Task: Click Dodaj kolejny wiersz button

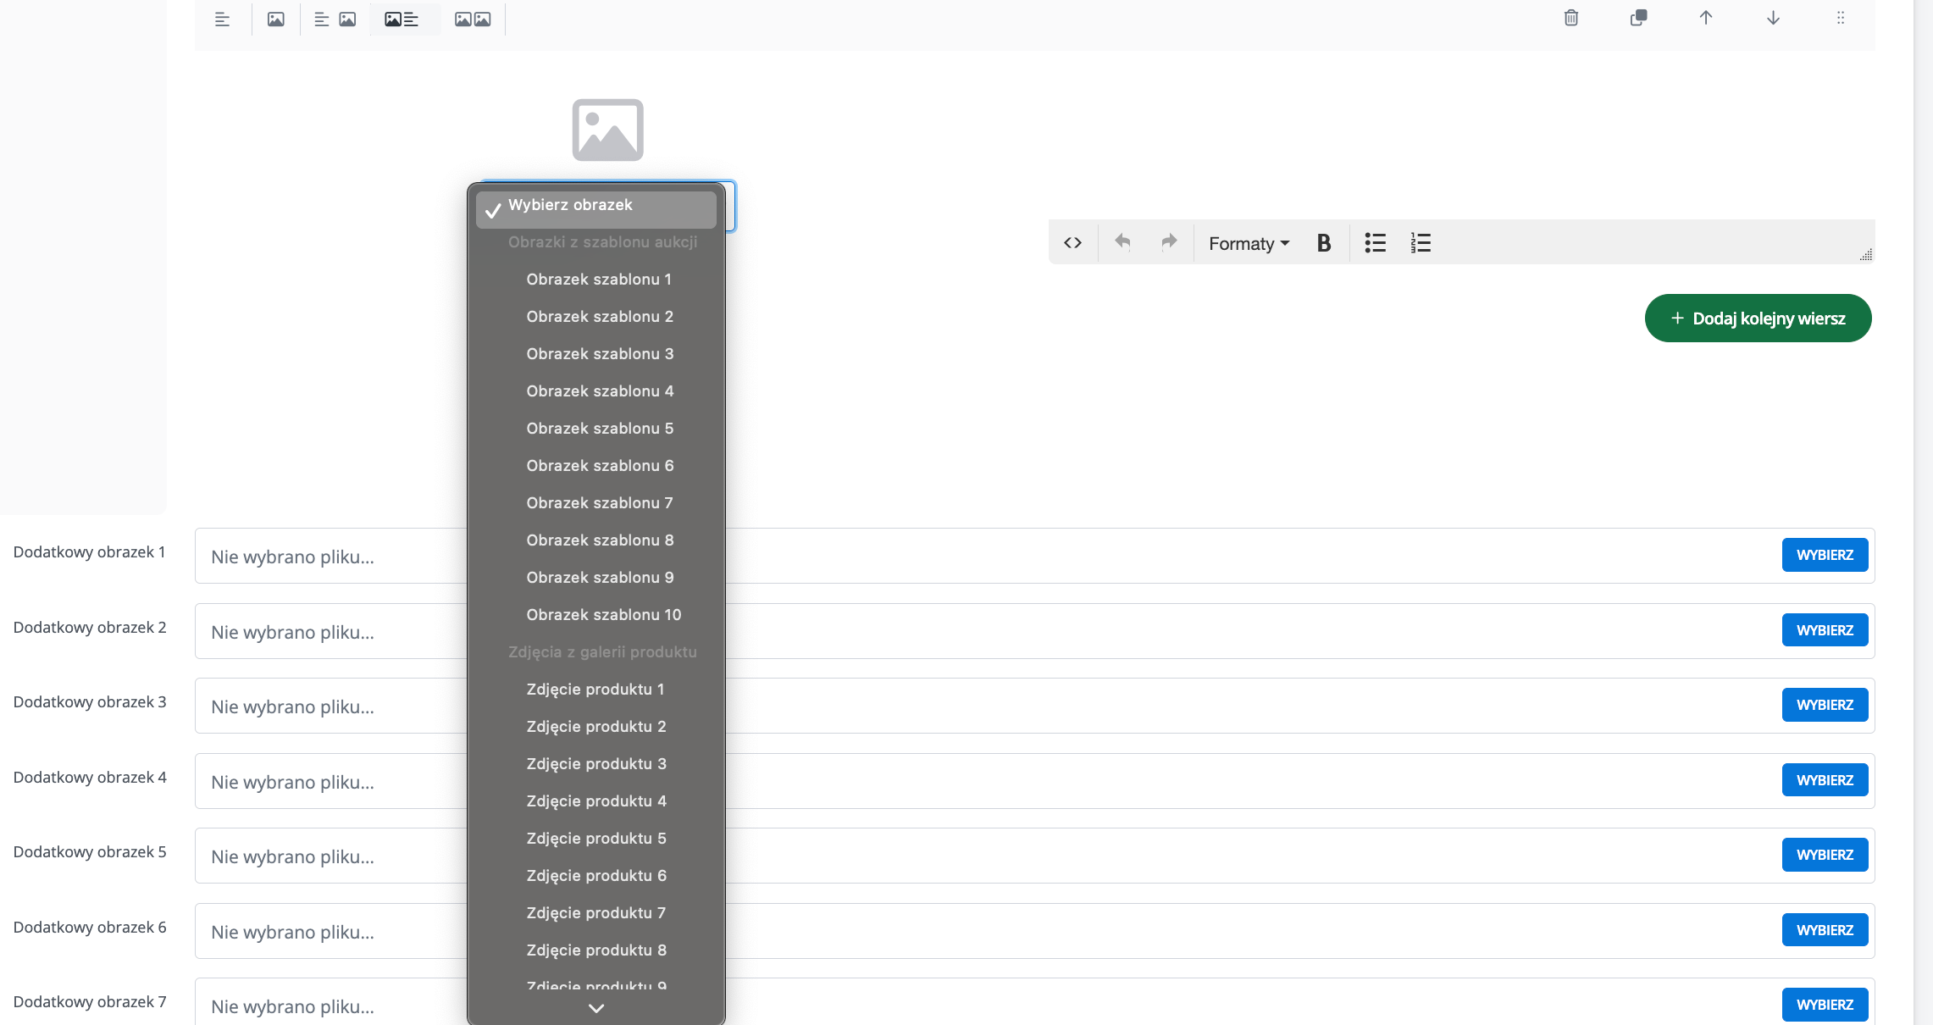Action: (1758, 319)
